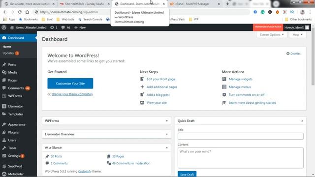315x177 pixels.
Task: Open the SeedProd icon in sidebar
Action: [4, 166]
